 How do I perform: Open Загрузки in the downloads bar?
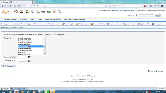[5, 89]
